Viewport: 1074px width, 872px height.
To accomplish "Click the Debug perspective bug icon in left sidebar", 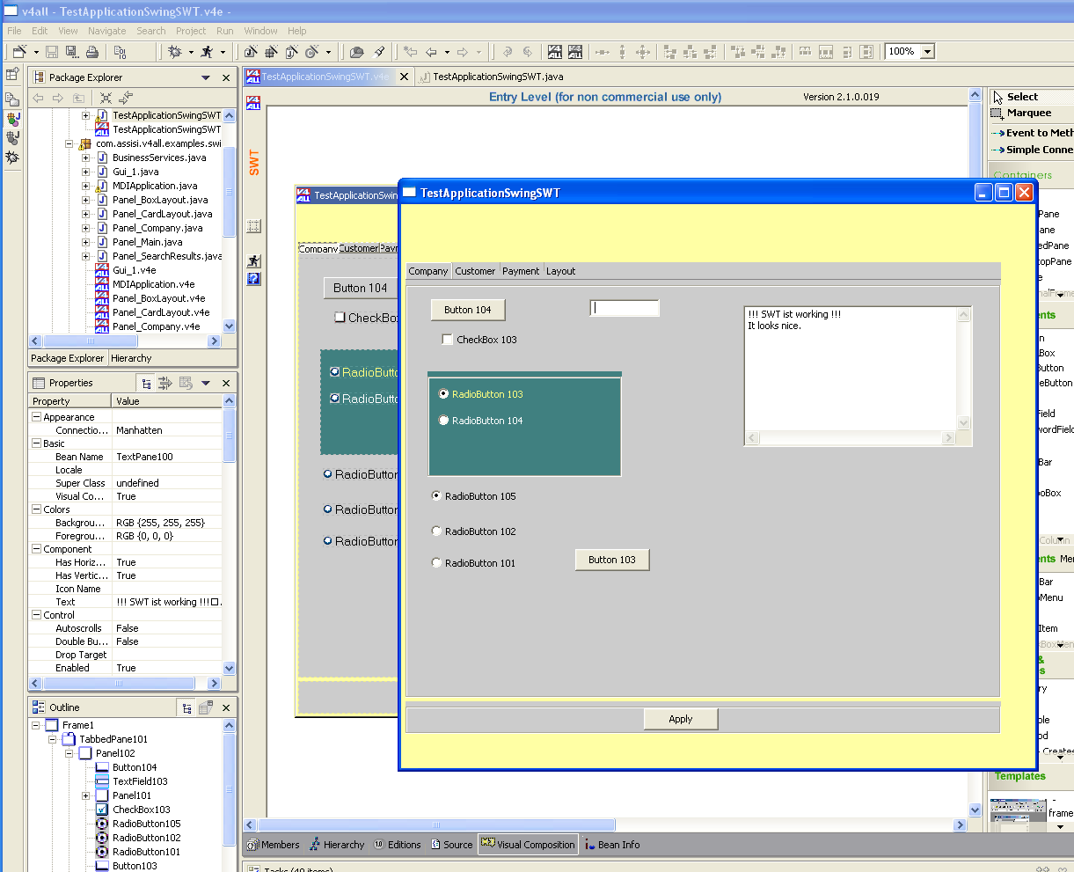I will pyautogui.click(x=12, y=158).
